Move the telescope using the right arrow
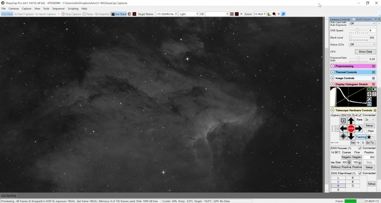The image size is (381, 203). (359, 128)
